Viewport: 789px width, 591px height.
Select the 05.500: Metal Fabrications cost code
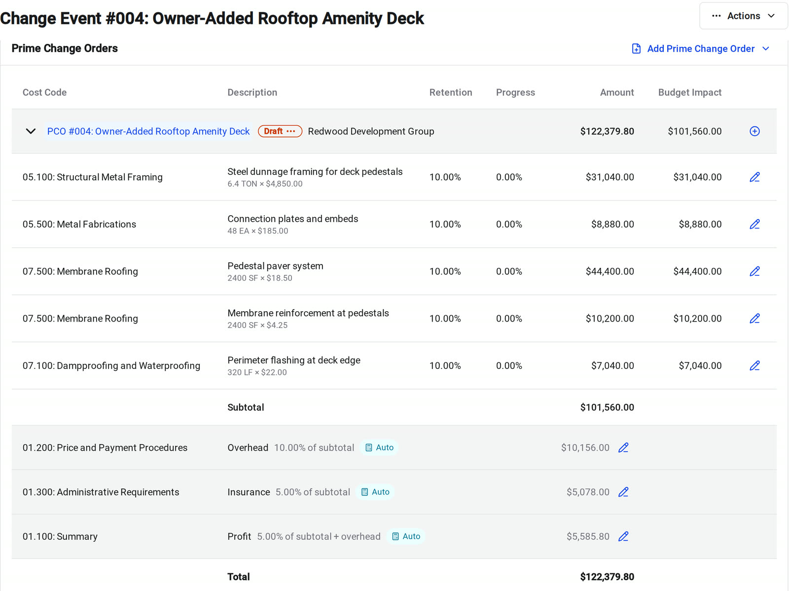click(79, 225)
